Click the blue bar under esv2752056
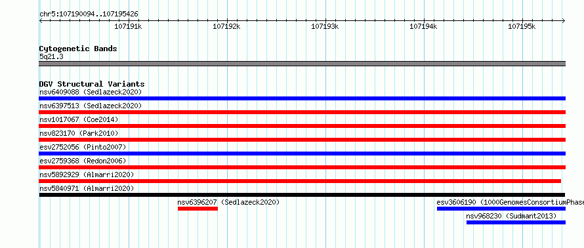This screenshot has width=584, height=248. (302, 154)
